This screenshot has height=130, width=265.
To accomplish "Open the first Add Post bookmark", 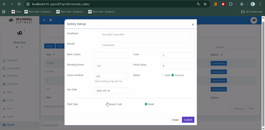I will point(39,12).
